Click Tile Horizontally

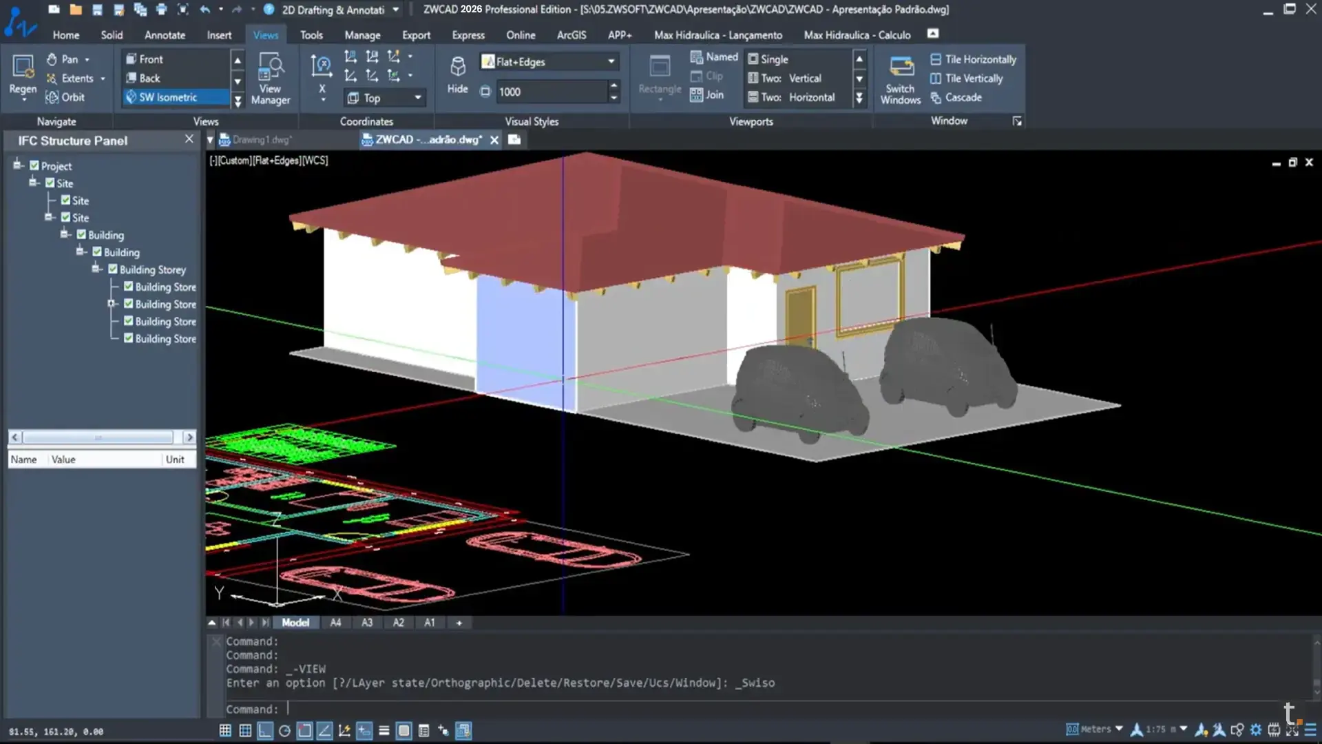[973, 59]
